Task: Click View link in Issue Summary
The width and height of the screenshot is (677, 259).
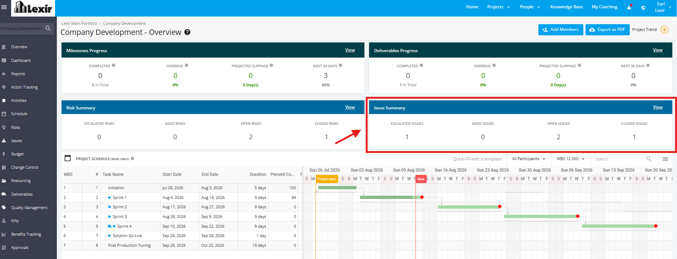Action: pyautogui.click(x=658, y=107)
